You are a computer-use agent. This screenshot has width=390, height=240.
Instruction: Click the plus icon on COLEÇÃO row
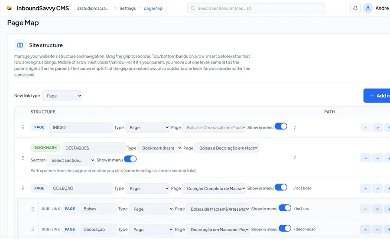(x=387, y=189)
